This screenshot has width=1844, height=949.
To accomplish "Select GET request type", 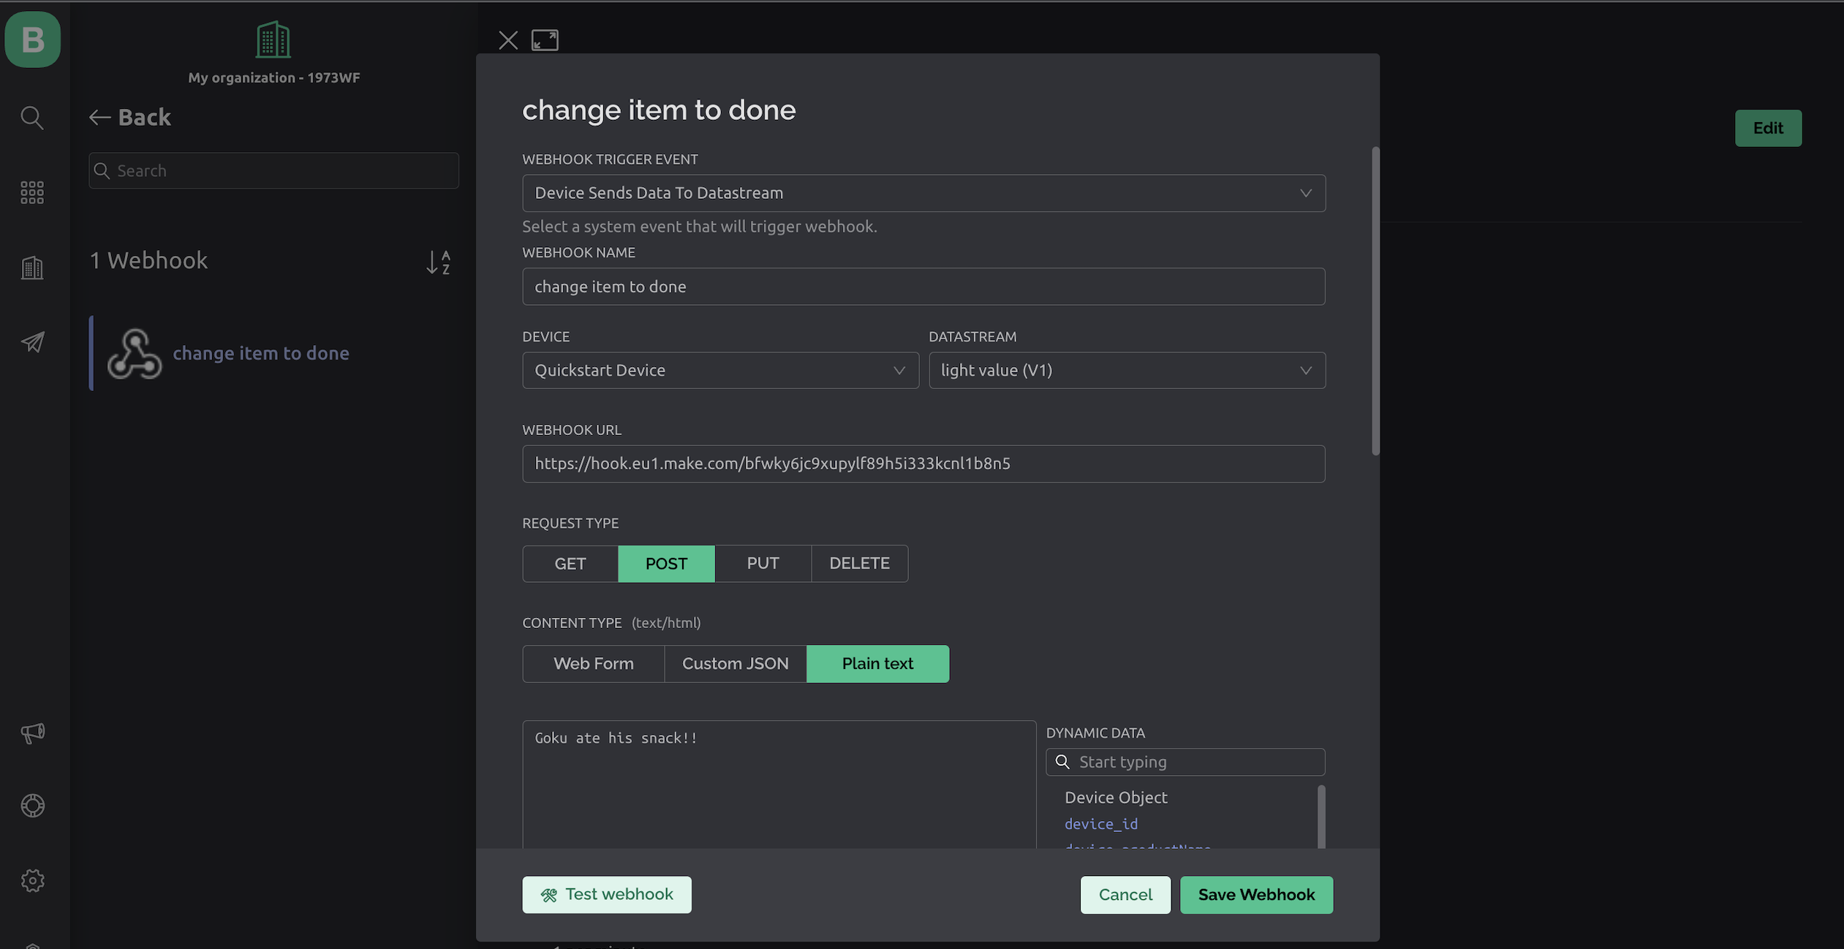I will pyautogui.click(x=570, y=564).
